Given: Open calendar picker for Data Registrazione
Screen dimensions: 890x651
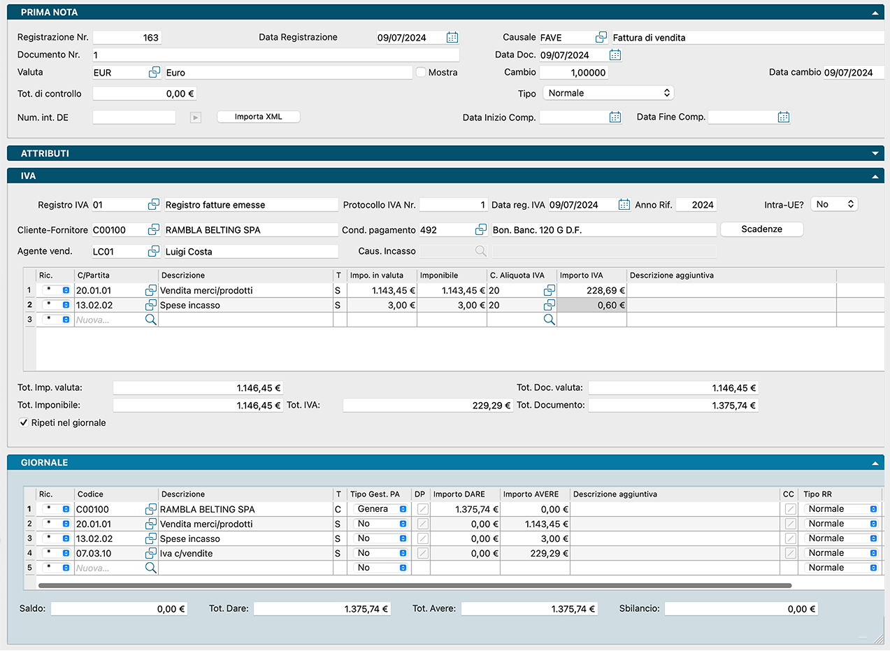Looking at the screenshot, I should (x=452, y=38).
